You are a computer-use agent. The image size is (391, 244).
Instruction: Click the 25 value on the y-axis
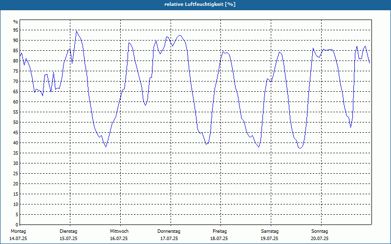(16, 174)
